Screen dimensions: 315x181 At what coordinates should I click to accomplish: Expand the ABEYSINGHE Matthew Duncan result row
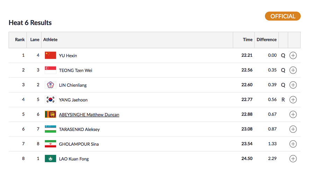pos(293,114)
